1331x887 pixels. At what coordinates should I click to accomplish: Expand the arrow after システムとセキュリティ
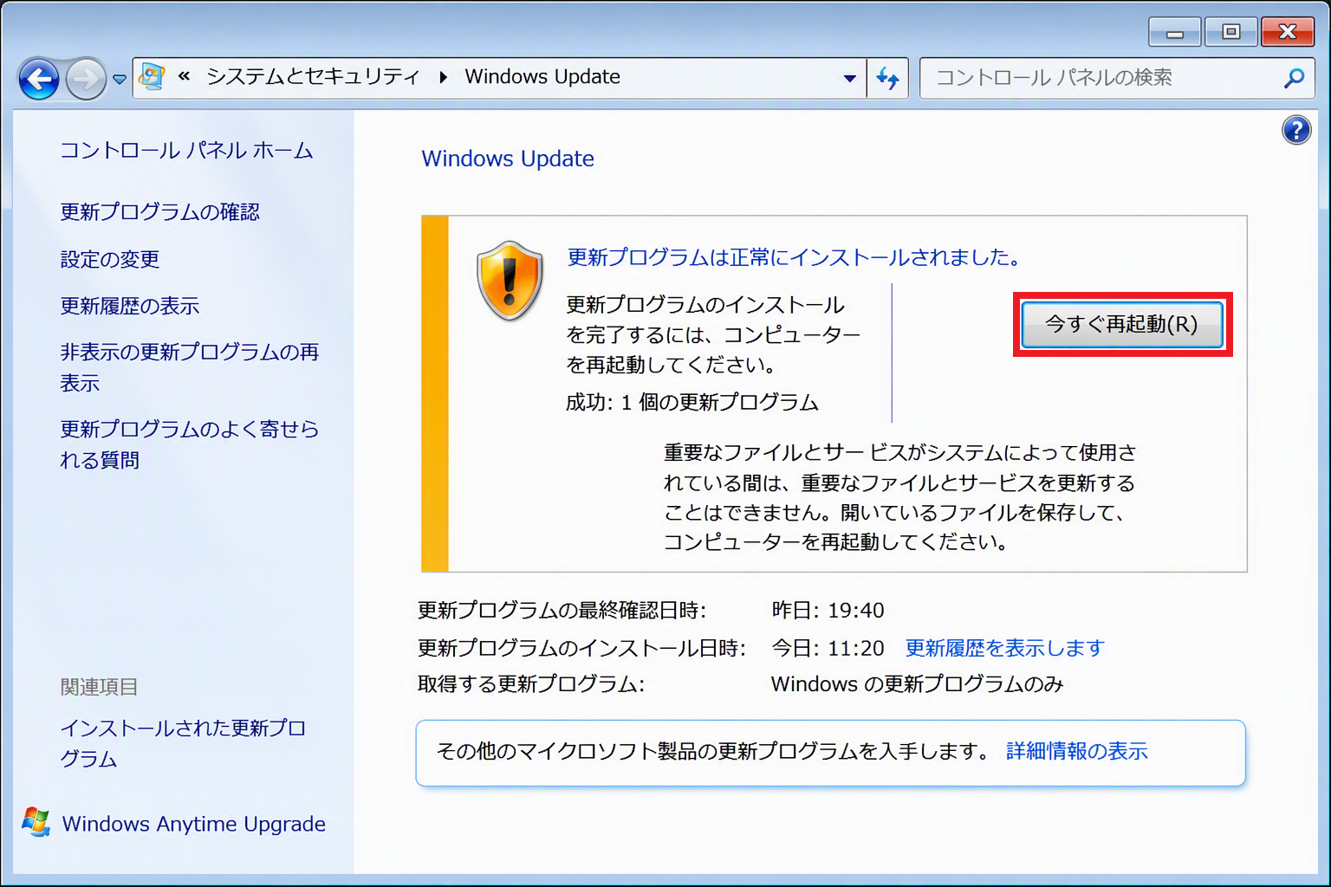click(443, 77)
